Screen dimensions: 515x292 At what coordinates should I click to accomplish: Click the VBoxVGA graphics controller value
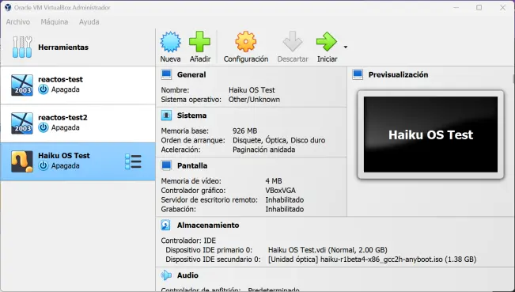(x=281, y=191)
